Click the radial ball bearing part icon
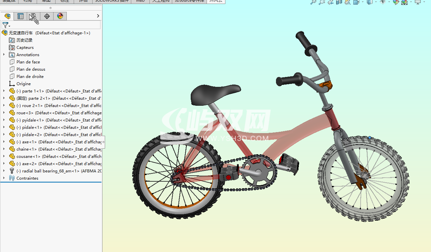431x252 pixels. pos(12,171)
